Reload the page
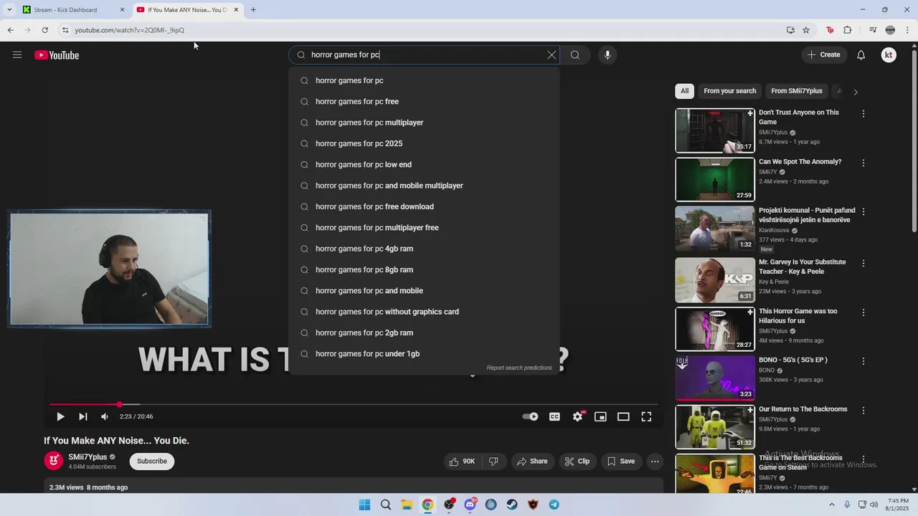The image size is (918, 516). [x=44, y=30]
